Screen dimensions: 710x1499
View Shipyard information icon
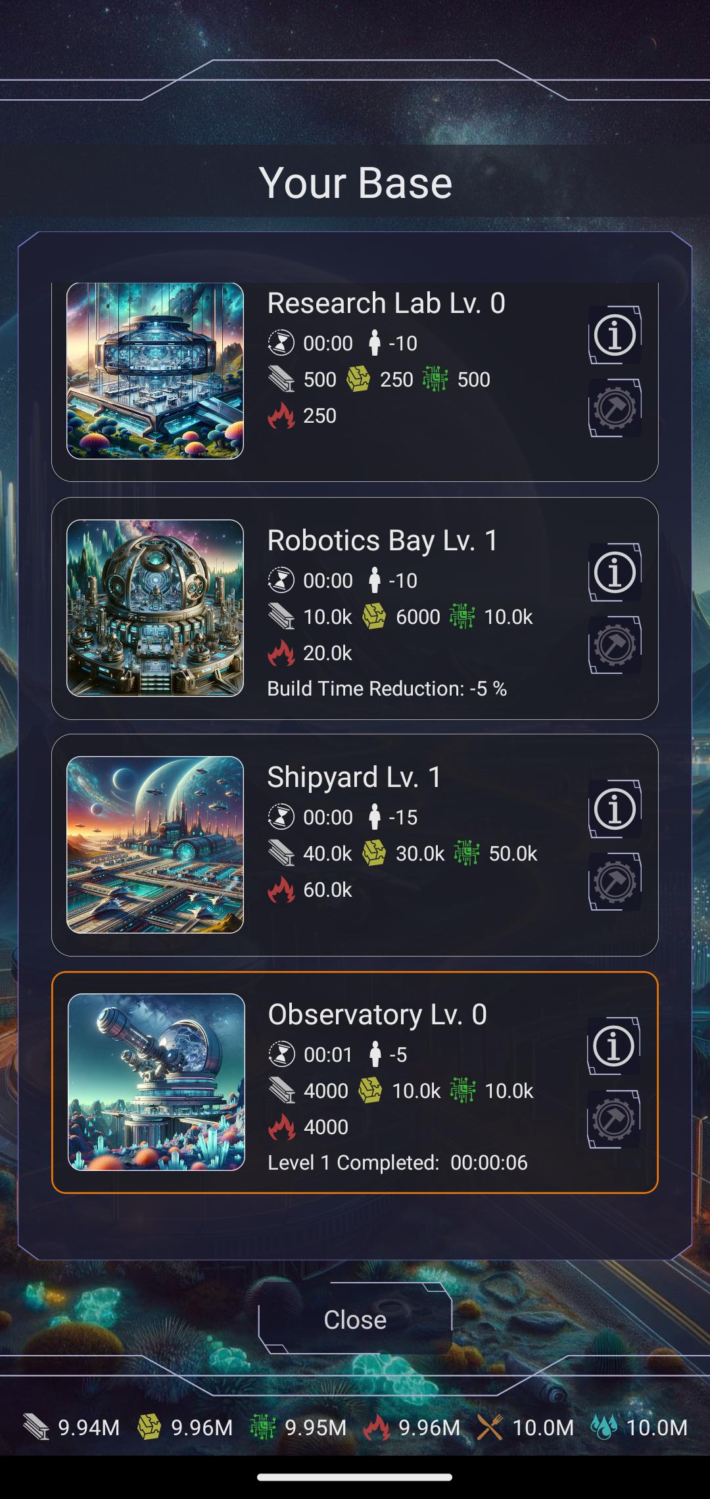coord(615,809)
